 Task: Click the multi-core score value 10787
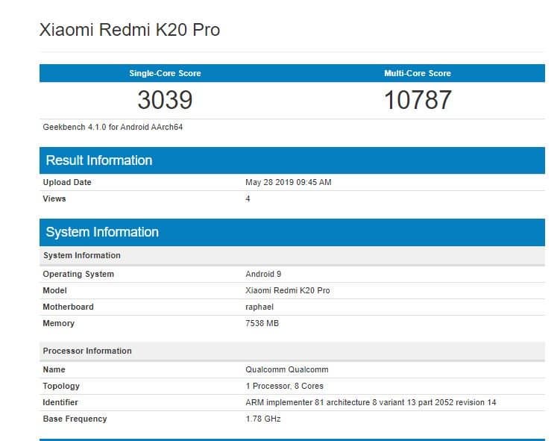click(418, 100)
